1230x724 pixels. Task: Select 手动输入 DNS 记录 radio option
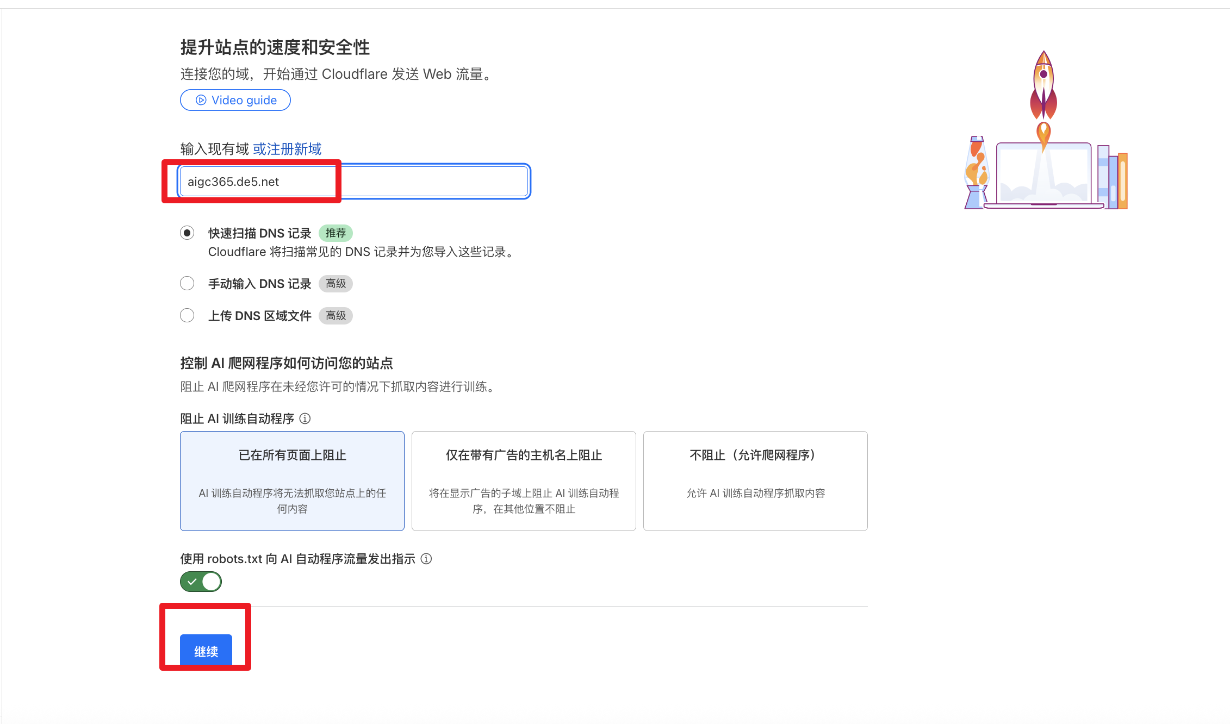click(x=187, y=283)
